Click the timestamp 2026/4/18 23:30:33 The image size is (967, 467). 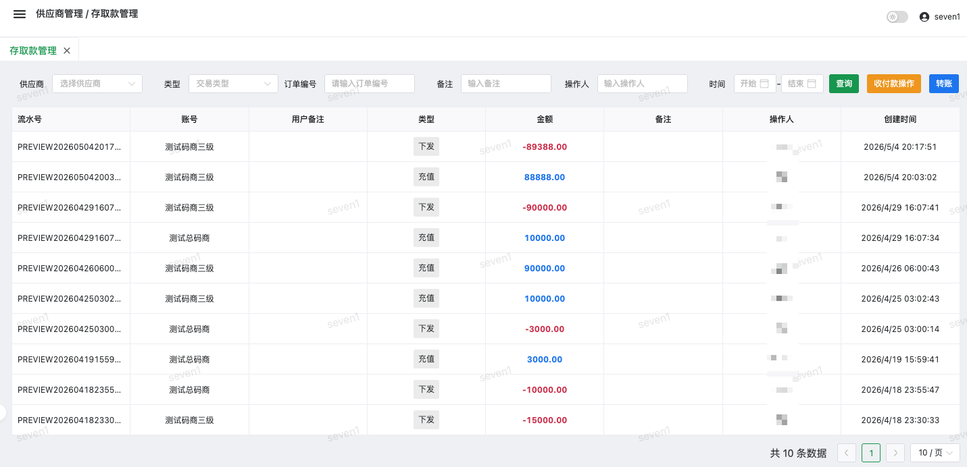point(900,420)
